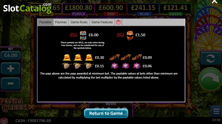
Task: Select the Paytable tab
Action: [45, 22]
